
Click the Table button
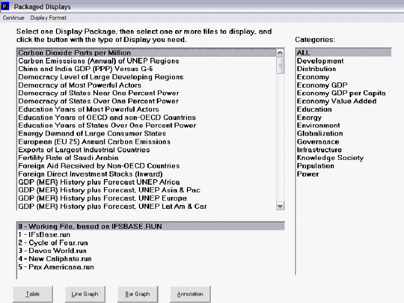(x=32, y=294)
